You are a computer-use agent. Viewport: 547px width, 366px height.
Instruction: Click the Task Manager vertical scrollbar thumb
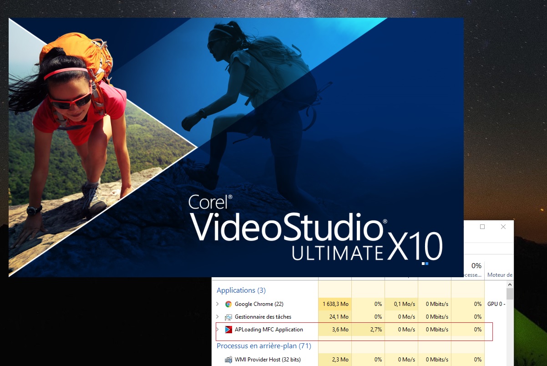(x=510, y=294)
